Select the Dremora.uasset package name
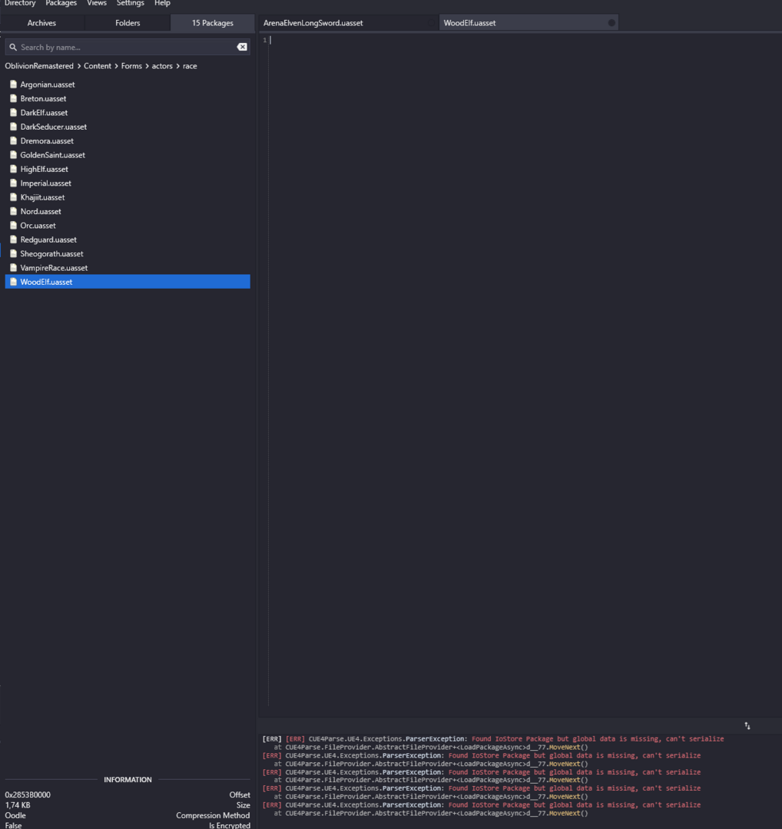 point(47,141)
